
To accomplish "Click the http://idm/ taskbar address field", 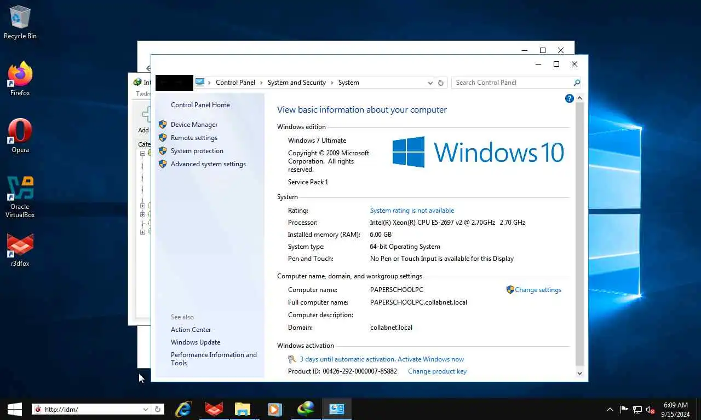I will [x=92, y=409].
